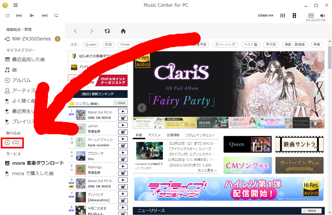Preview Stand Out Fit In rank 1
This screenshot has height=215, width=332.
tap(123, 111)
